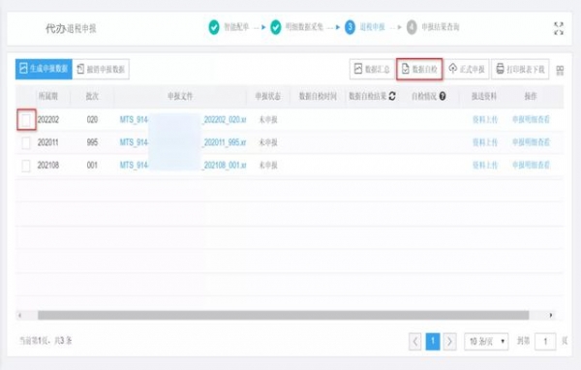Open the 数据汇总 function
This screenshot has width=581, height=370.
click(372, 69)
